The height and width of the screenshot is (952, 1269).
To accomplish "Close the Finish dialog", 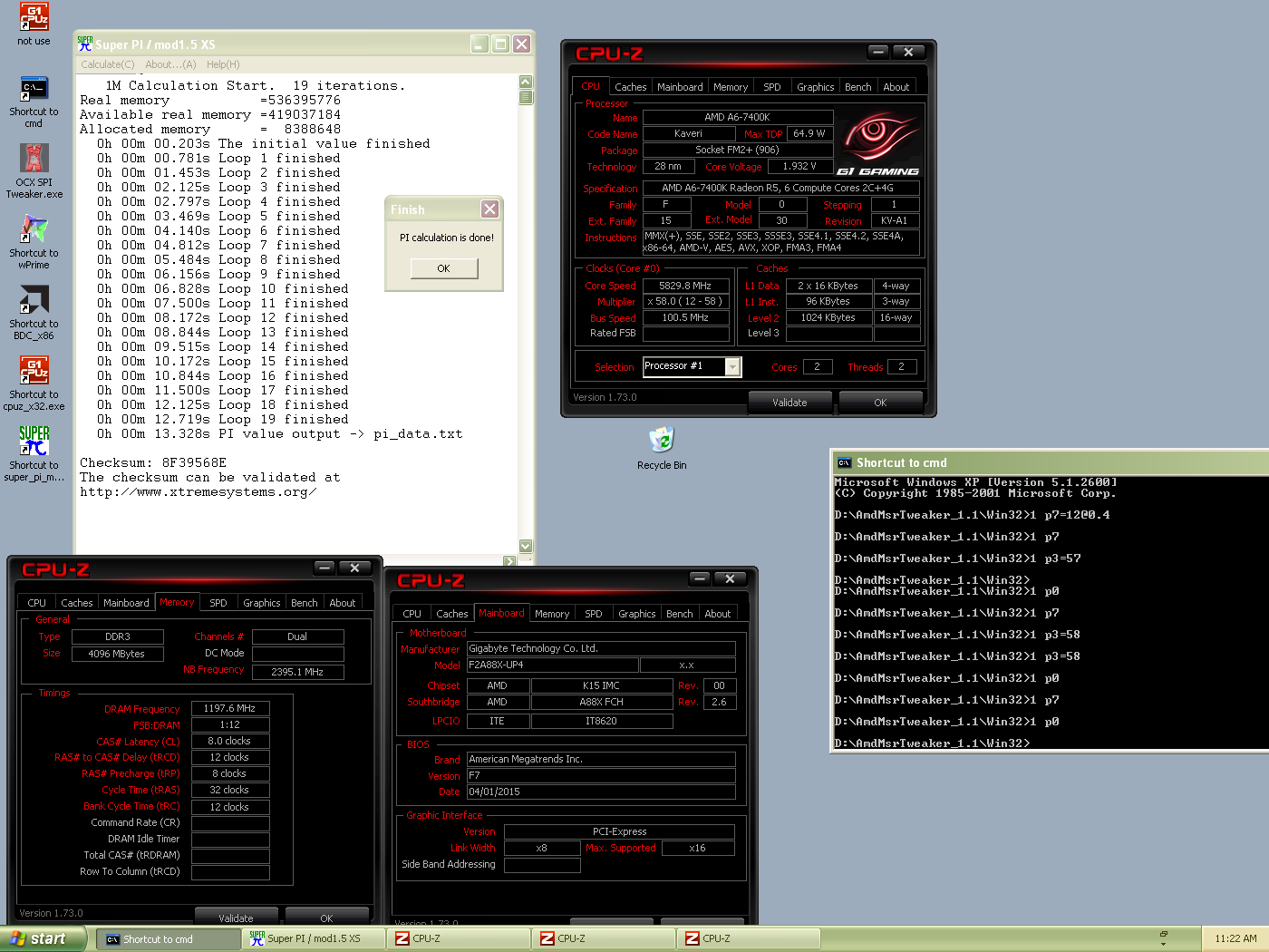I will point(489,209).
